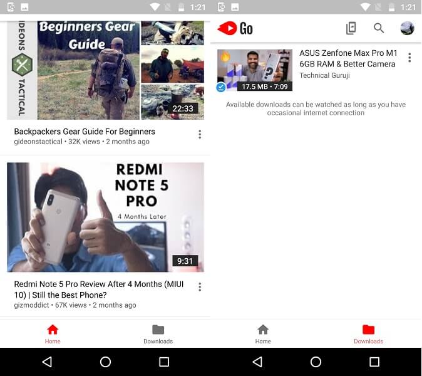
Task: Open title 'Redmi Note 5 Pro Review After 4 Months'
Action: 99,290
